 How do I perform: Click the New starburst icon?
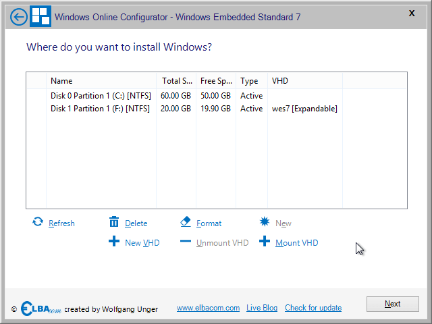[265, 221]
